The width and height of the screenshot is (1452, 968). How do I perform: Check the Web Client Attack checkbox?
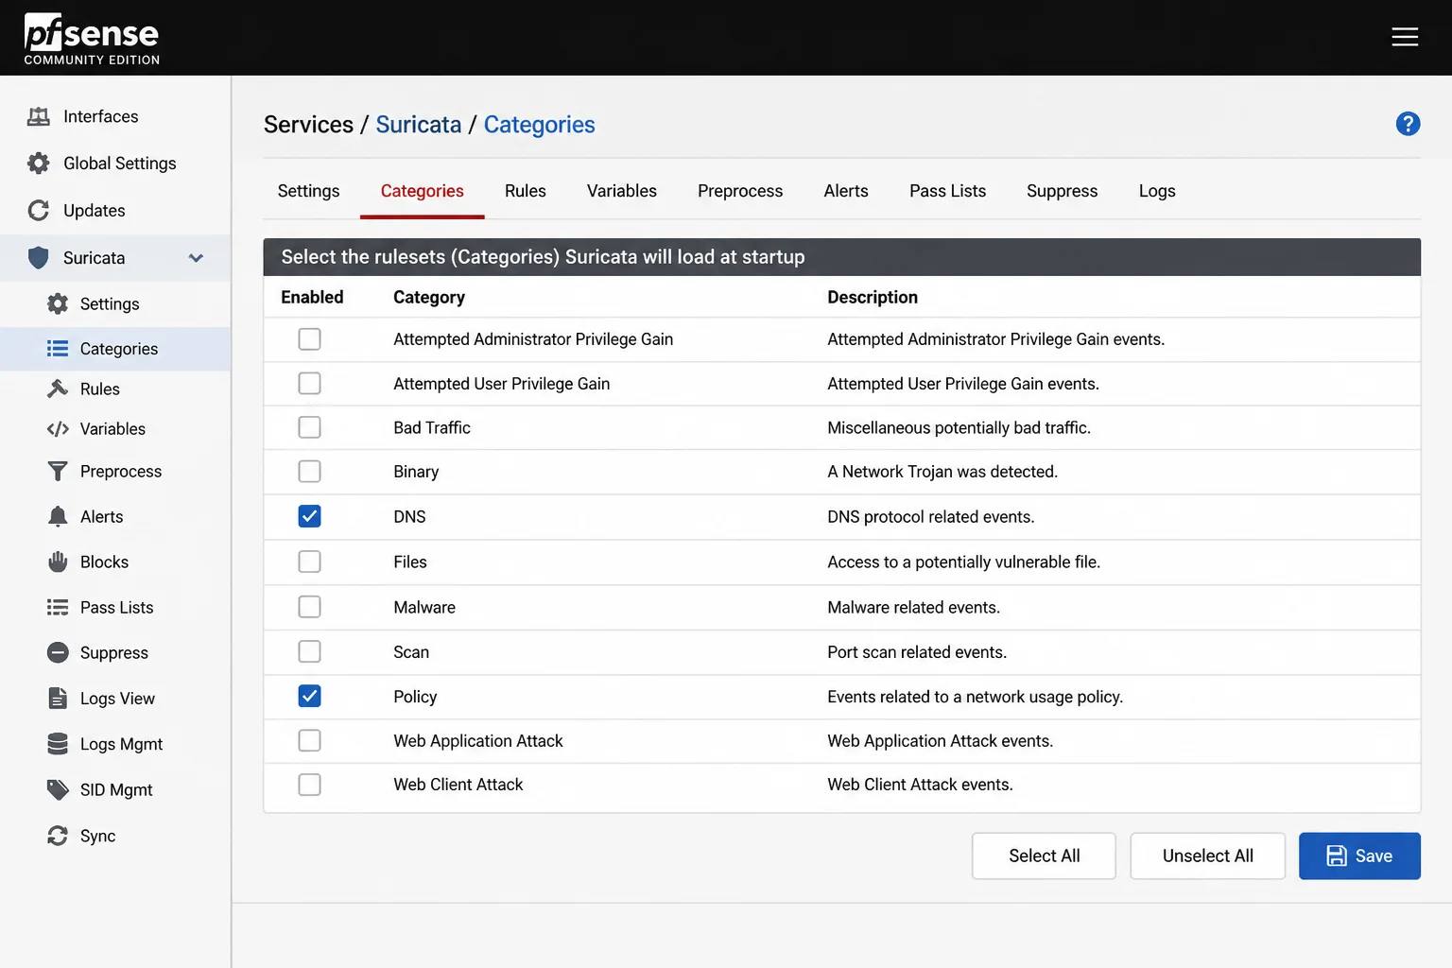pos(309,785)
